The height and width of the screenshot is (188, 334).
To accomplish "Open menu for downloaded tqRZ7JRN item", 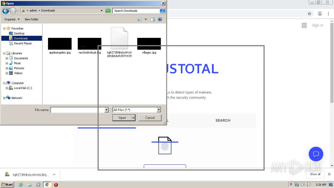I will click(x=54, y=174).
